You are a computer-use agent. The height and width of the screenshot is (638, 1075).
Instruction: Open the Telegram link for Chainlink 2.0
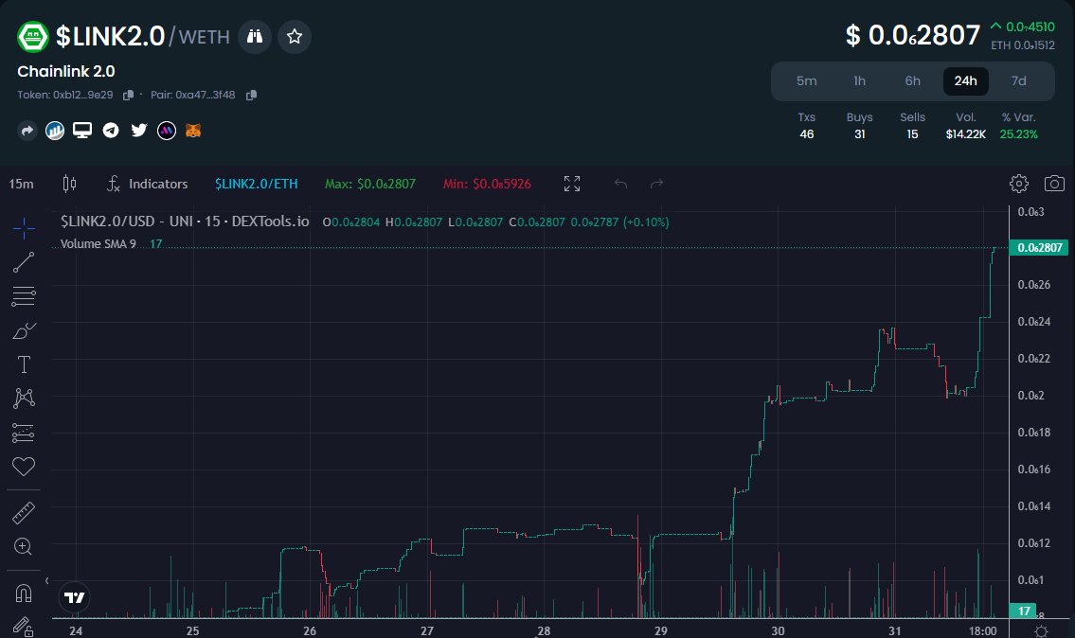[111, 130]
